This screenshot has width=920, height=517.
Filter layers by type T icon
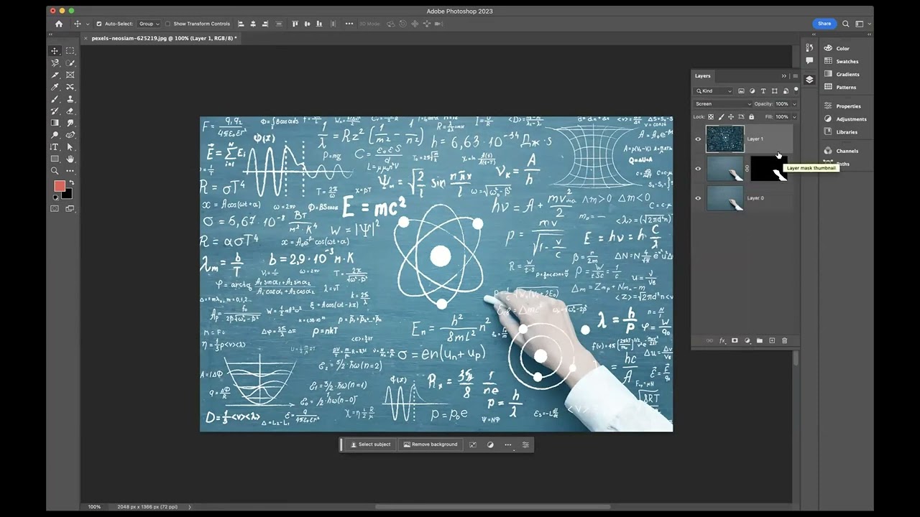(763, 91)
